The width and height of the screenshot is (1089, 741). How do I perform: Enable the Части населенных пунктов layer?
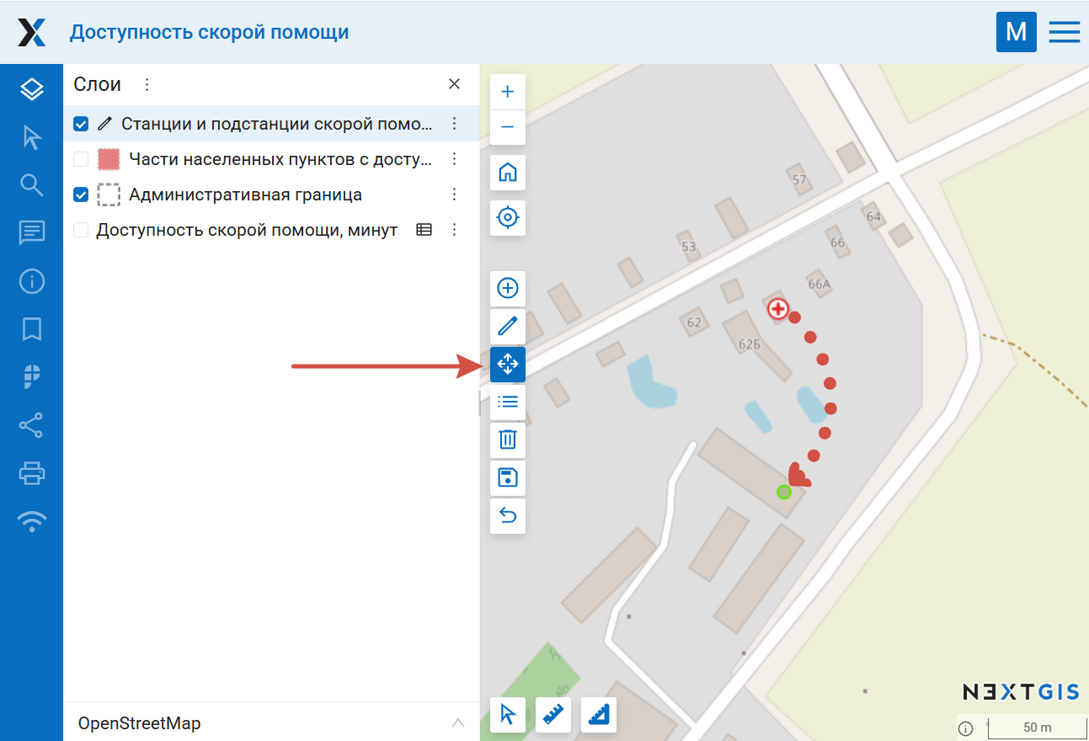tap(81, 159)
